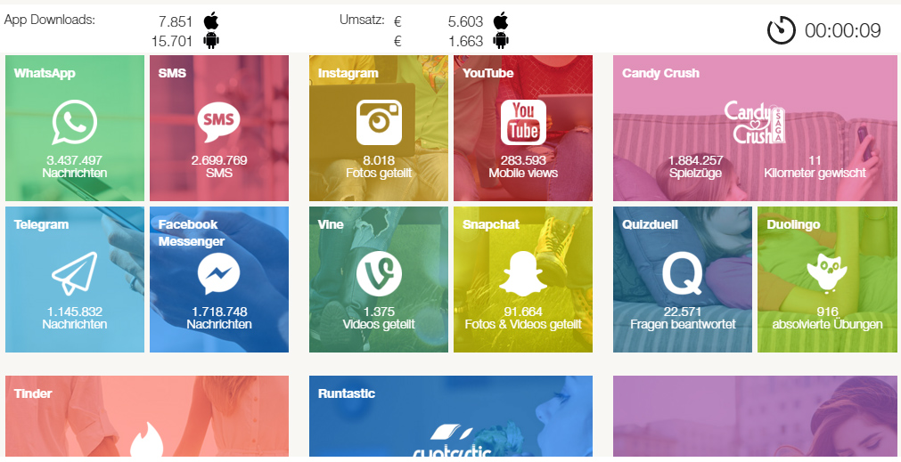Click the Quizduell Q icon
This screenshot has height=462, width=901.
(683, 274)
